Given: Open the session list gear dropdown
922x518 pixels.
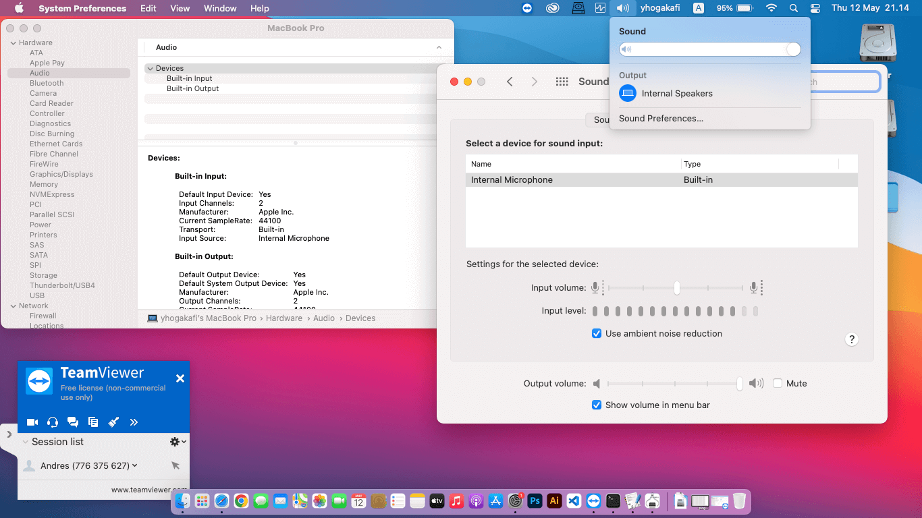Looking at the screenshot, I should click(x=178, y=442).
